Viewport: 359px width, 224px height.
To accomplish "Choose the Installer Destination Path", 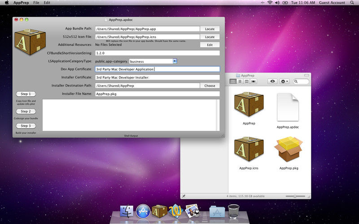I will (210, 86).
